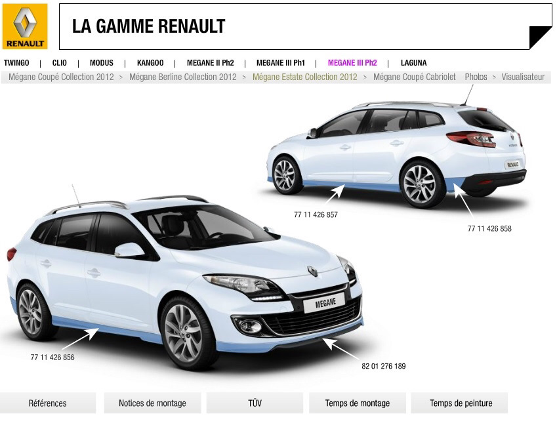Select Mégane Estate Collection 2012
The width and height of the screenshot is (557, 427).
click(305, 77)
